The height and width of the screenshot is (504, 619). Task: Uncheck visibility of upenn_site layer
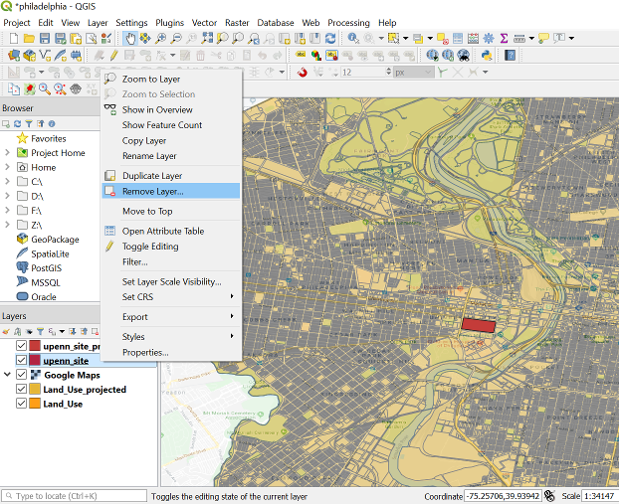click(21, 361)
